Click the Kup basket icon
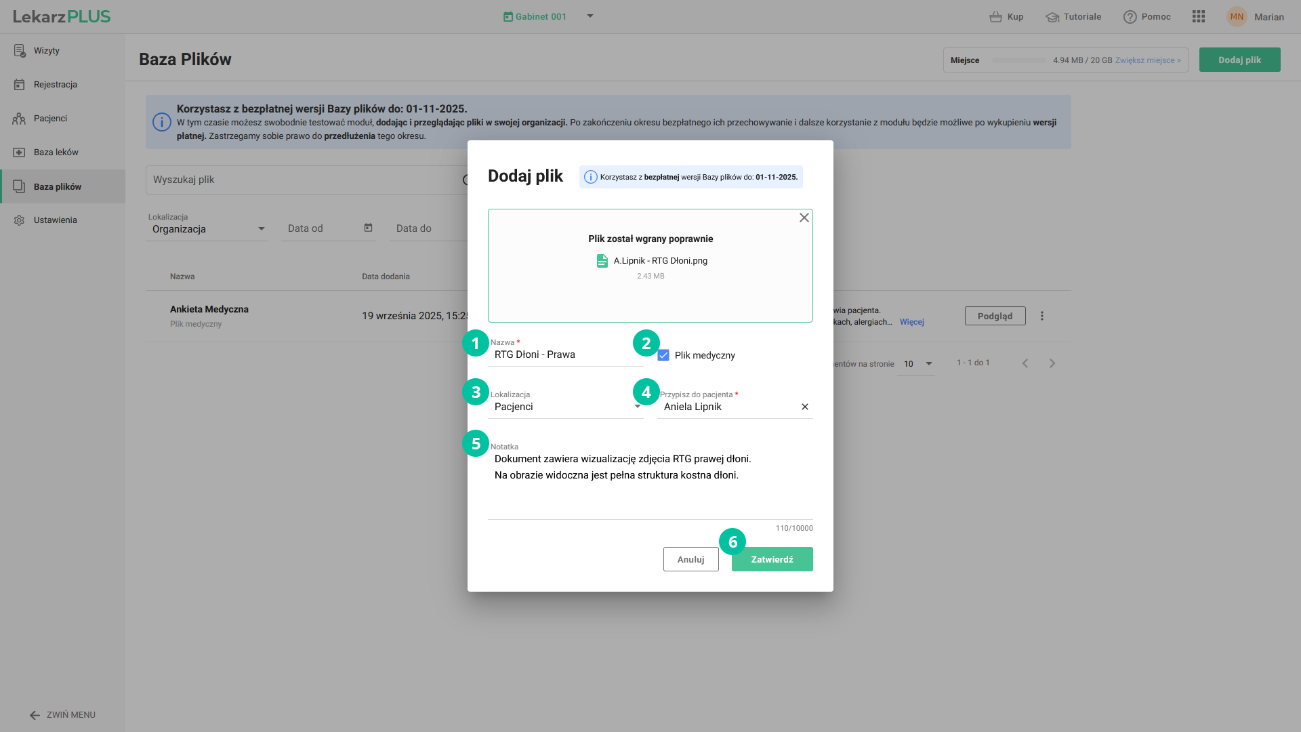The image size is (1301, 732). pos(995,17)
